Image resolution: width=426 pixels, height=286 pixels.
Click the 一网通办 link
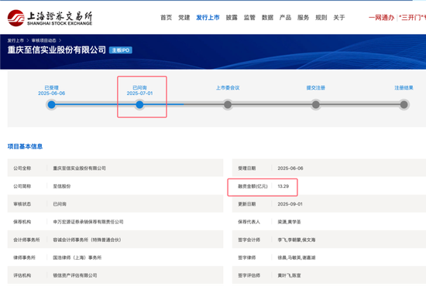click(381, 18)
